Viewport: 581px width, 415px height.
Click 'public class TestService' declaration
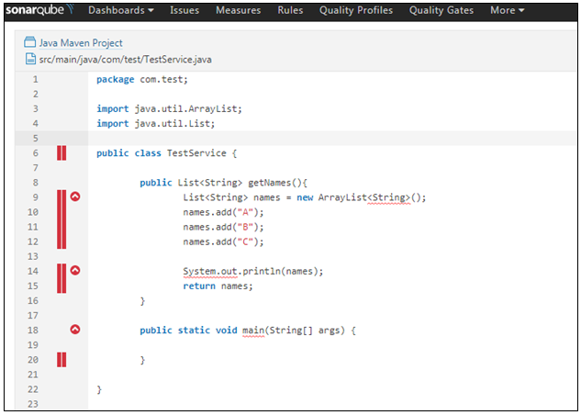tap(166, 153)
